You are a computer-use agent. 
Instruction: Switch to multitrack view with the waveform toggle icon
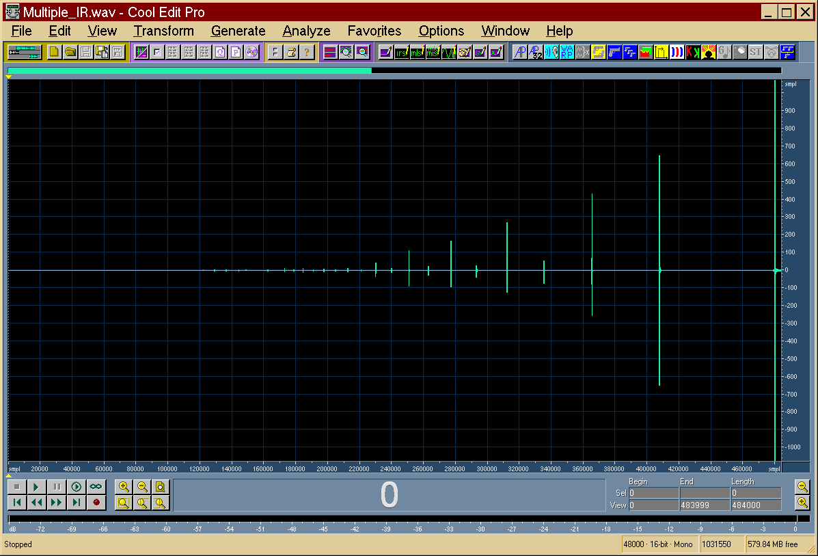24,52
